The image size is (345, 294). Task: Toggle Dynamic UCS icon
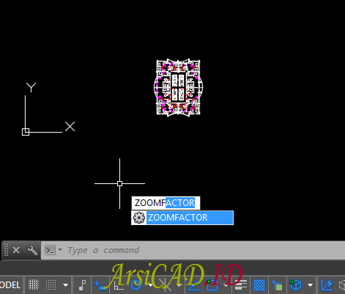pos(327,285)
